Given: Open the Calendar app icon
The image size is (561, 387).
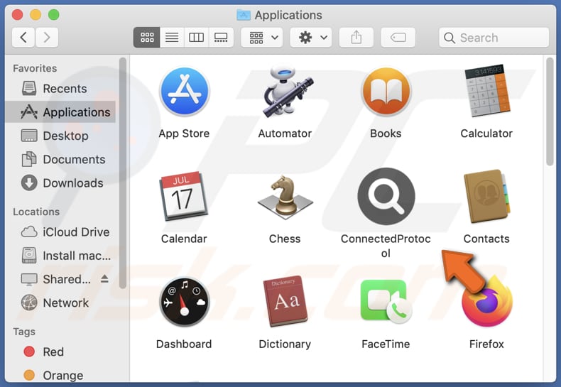Looking at the screenshot, I should click(183, 196).
